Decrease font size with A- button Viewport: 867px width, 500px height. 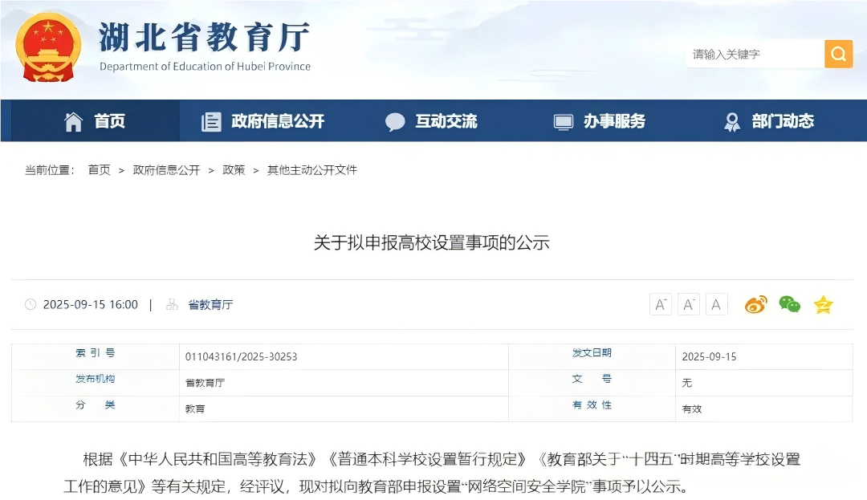pyautogui.click(x=689, y=304)
